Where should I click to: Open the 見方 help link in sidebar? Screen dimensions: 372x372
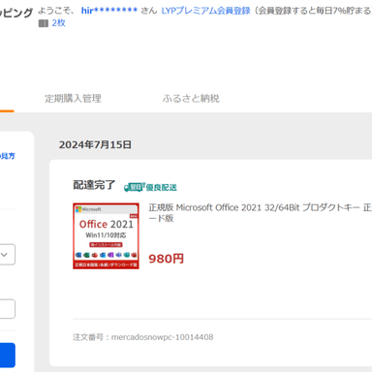(x=7, y=156)
